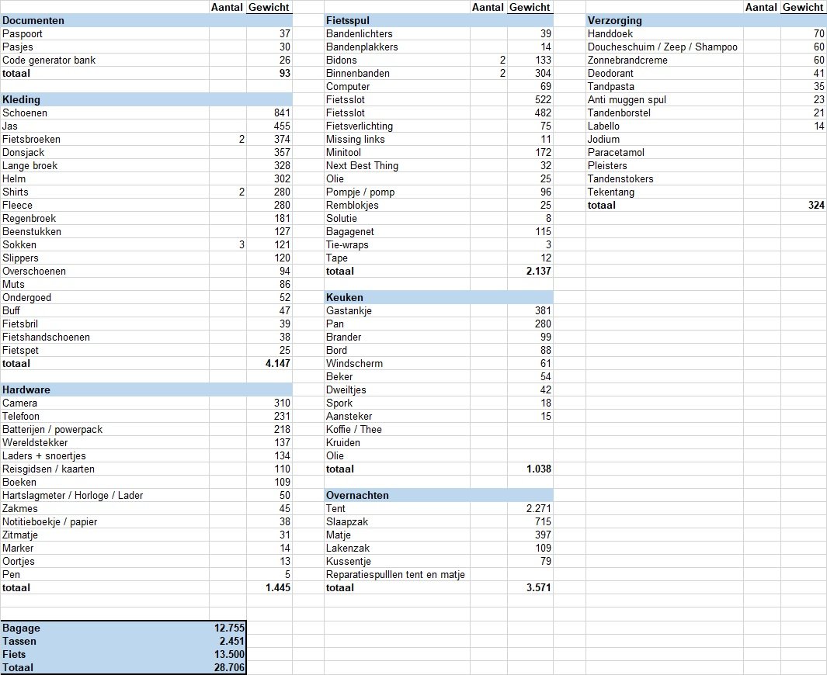Click the Kleding total value 4.147
Screen dimensions: 827x675
coord(277,364)
